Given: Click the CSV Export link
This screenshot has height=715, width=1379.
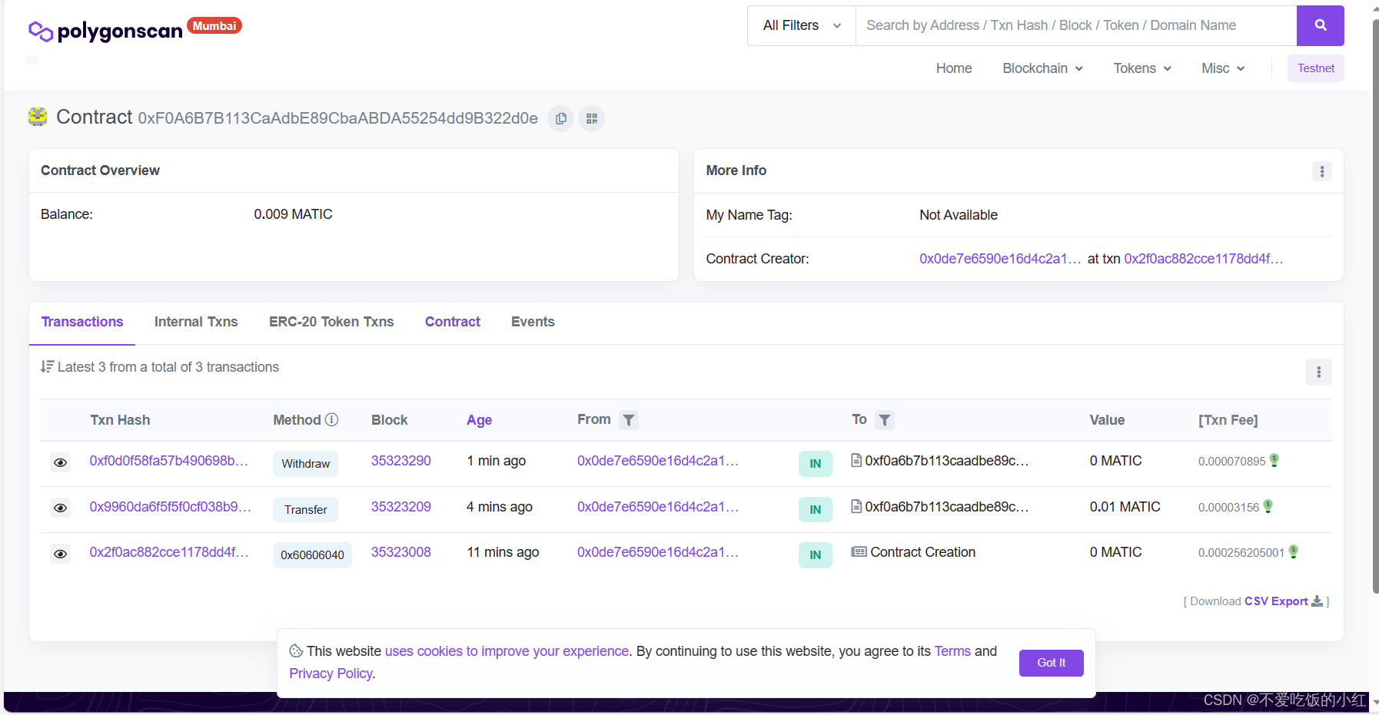Looking at the screenshot, I should tap(1276, 601).
